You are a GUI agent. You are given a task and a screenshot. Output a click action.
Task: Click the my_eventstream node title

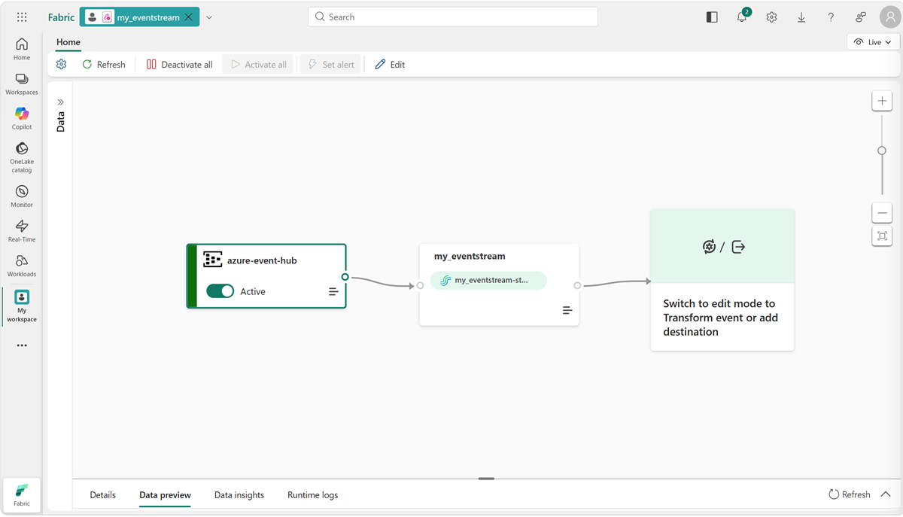coord(470,257)
